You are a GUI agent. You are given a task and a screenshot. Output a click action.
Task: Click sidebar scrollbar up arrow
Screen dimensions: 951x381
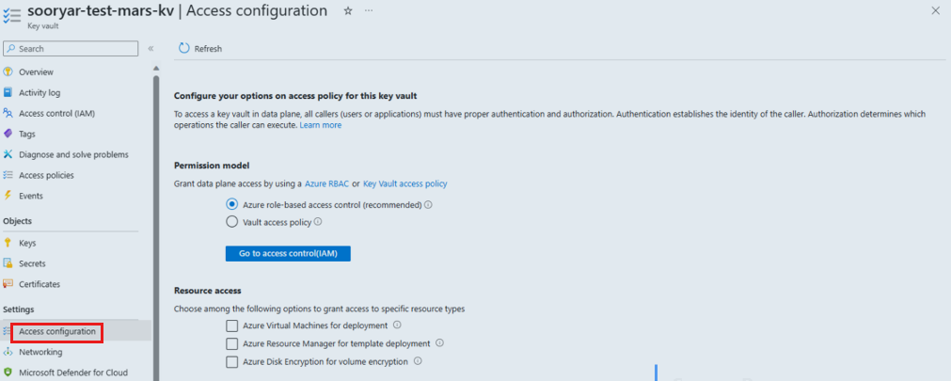point(156,68)
